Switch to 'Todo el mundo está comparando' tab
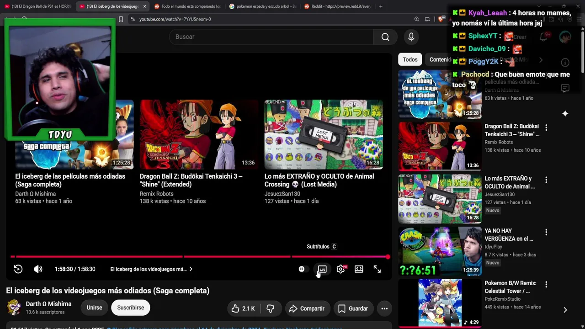The width and height of the screenshot is (585, 329). (187, 6)
